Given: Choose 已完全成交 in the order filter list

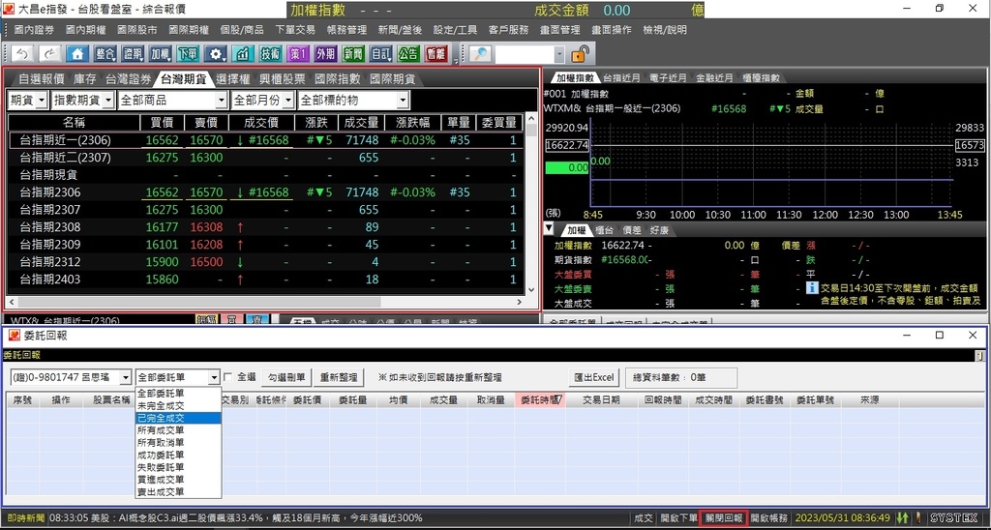Looking at the screenshot, I should (178, 418).
